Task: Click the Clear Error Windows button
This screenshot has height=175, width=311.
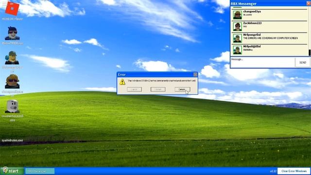Action: (x=294, y=171)
